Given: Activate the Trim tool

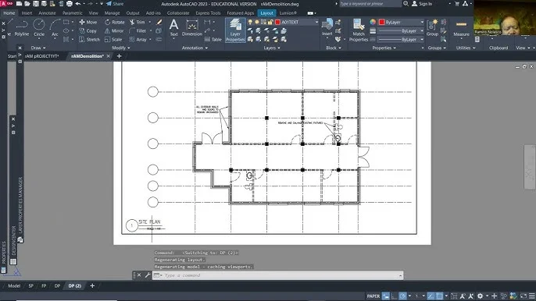Looking at the screenshot, I should (x=138, y=22).
